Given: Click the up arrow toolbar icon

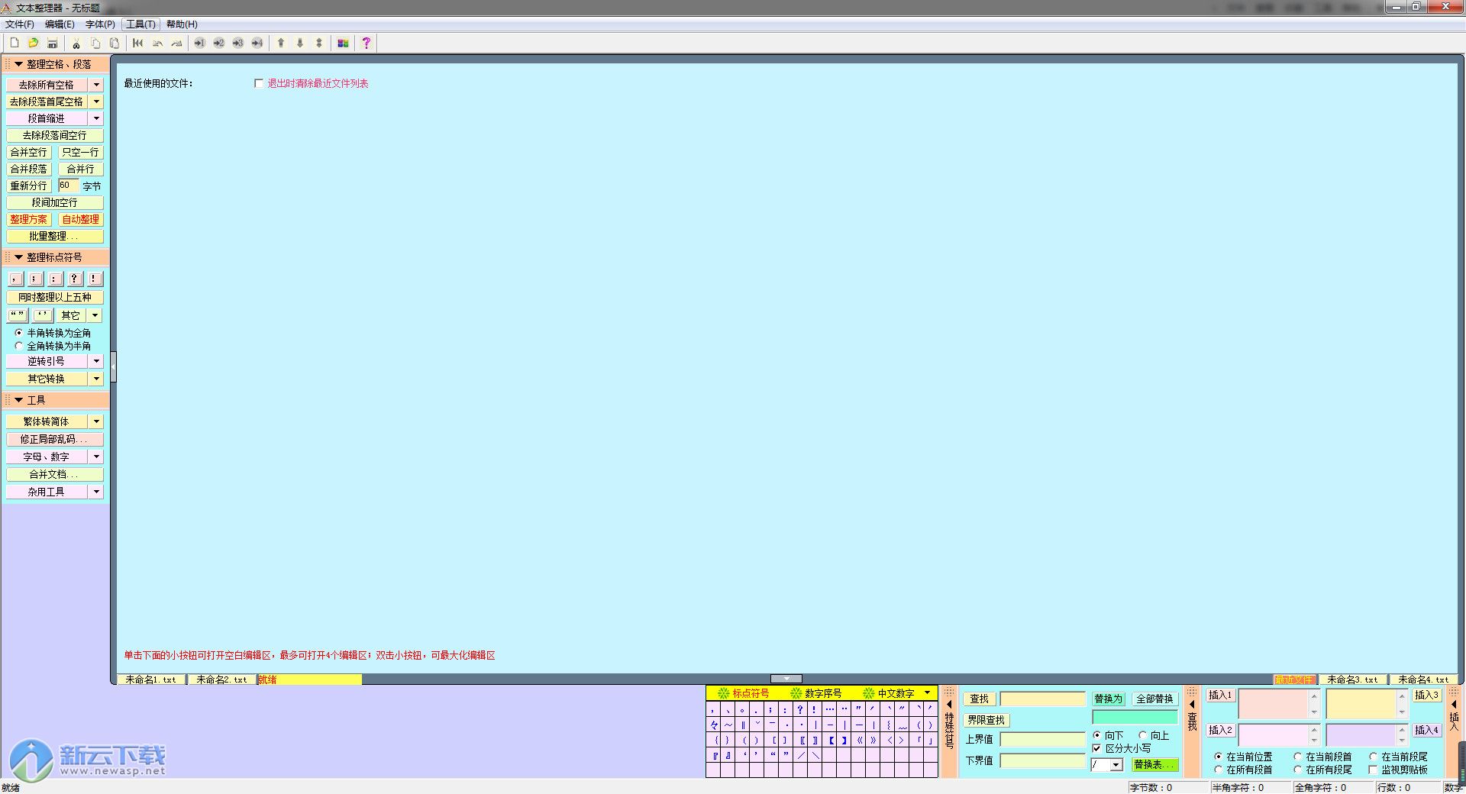Looking at the screenshot, I should pos(281,43).
